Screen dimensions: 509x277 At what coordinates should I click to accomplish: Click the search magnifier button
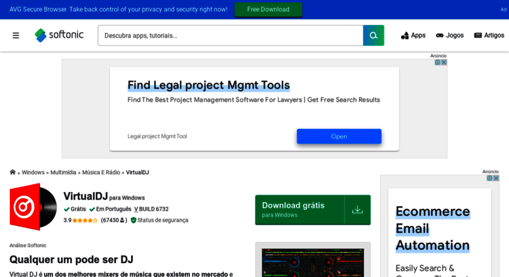[x=373, y=35]
